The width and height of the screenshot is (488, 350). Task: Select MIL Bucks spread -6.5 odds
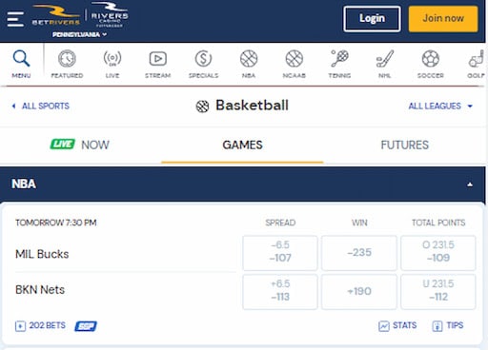pos(280,253)
